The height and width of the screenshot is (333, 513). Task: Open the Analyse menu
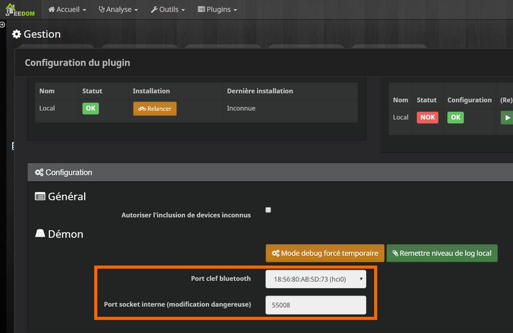[119, 10]
